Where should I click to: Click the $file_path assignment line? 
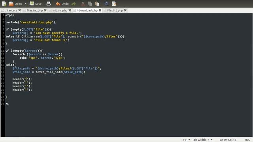click(57, 68)
